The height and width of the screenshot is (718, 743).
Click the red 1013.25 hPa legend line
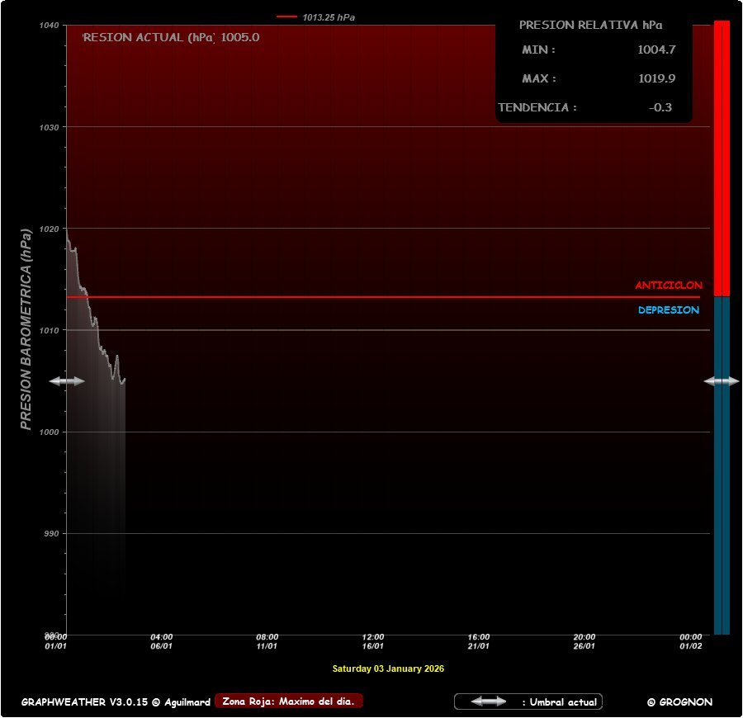[x=286, y=17]
